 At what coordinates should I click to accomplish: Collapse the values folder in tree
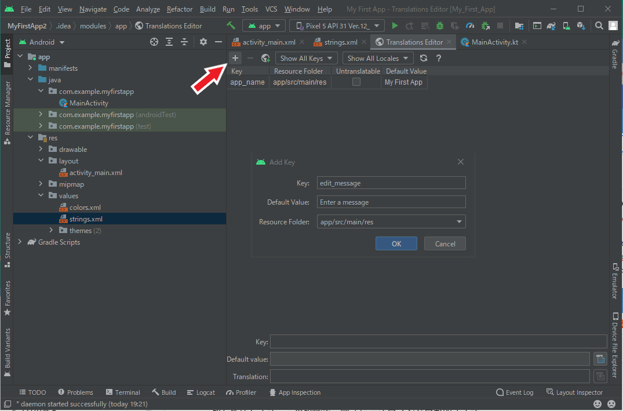click(x=41, y=196)
